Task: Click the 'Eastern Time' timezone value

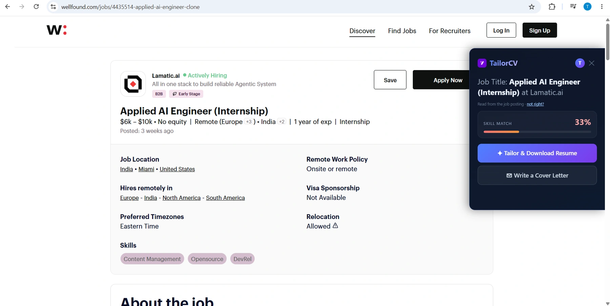Action: [x=139, y=226]
